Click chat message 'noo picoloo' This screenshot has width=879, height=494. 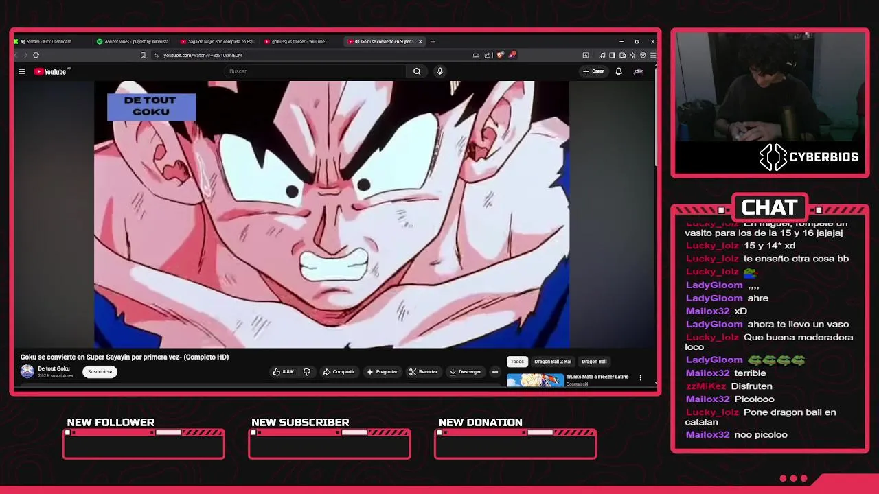pos(761,434)
